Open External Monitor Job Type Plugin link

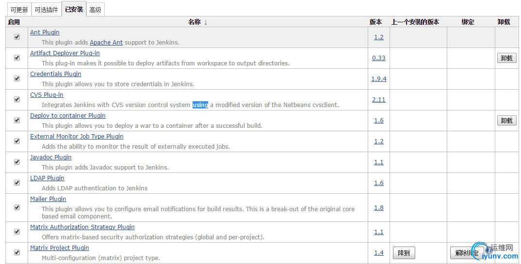[77, 136]
